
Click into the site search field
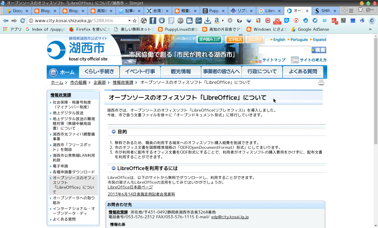click(284, 50)
